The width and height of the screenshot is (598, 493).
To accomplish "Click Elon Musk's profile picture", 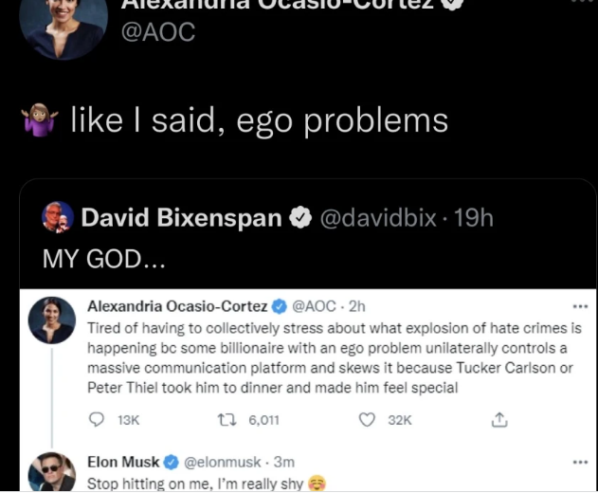I will click(x=52, y=473).
